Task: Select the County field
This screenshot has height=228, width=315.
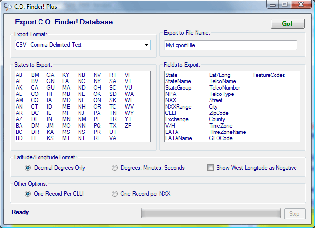Action: (x=217, y=119)
